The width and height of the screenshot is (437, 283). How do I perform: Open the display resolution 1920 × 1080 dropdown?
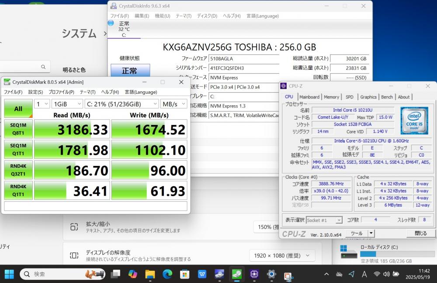(x=281, y=255)
